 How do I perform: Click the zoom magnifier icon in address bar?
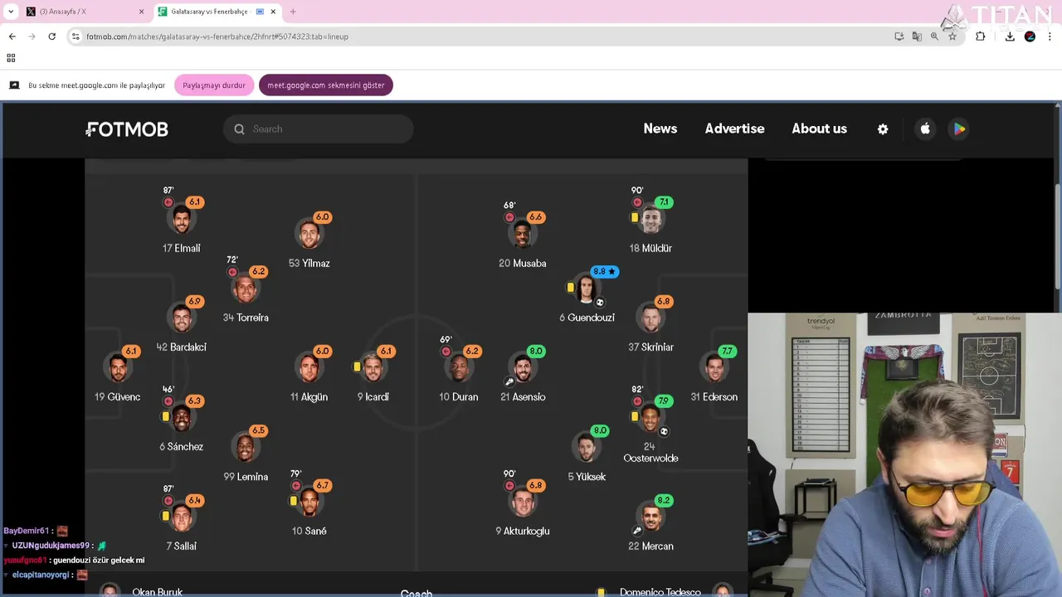coord(934,36)
